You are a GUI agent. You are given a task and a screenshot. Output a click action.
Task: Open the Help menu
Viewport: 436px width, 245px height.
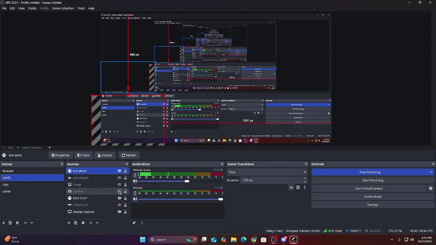click(x=91, y=8)
